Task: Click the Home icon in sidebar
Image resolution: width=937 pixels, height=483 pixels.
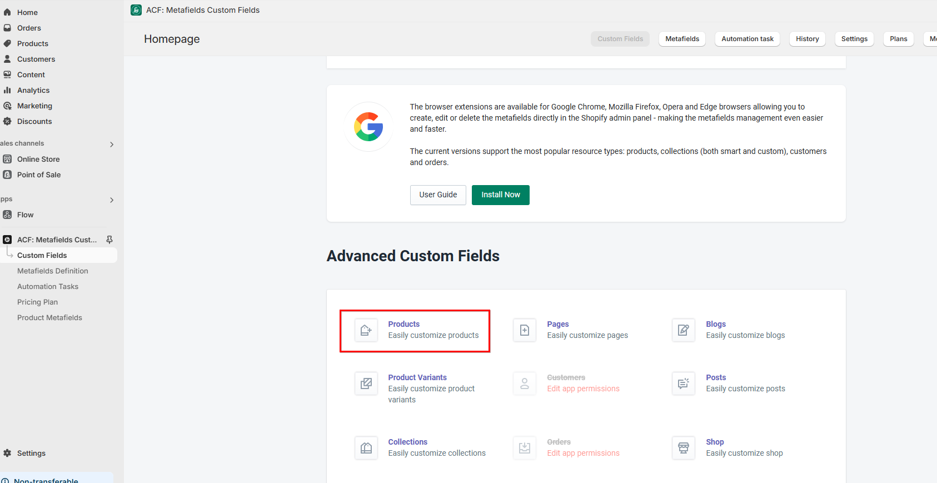Action: click(7, 12)
